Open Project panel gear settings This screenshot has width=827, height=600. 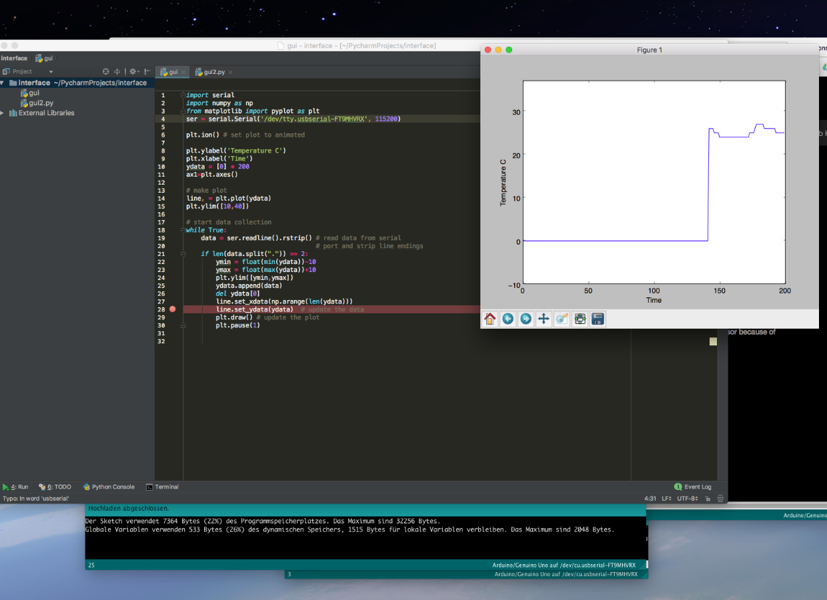[133, 71]
